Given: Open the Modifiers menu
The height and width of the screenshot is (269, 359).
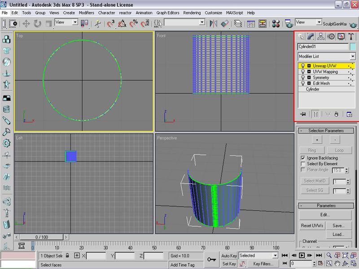Looking at the screenshot, I should pyautogui.click(x=86, y=13).
